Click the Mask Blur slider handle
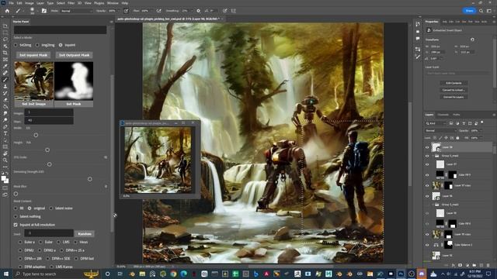This screenshot has height=279, width=497. click(x=16, y=194)
